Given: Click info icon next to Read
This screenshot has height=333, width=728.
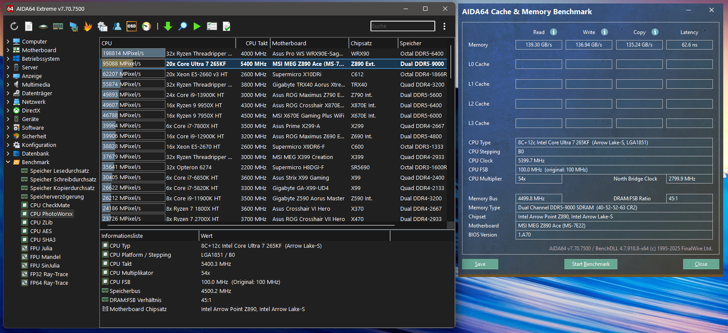Looking at the screenshot, I should [x=554, y=32].
